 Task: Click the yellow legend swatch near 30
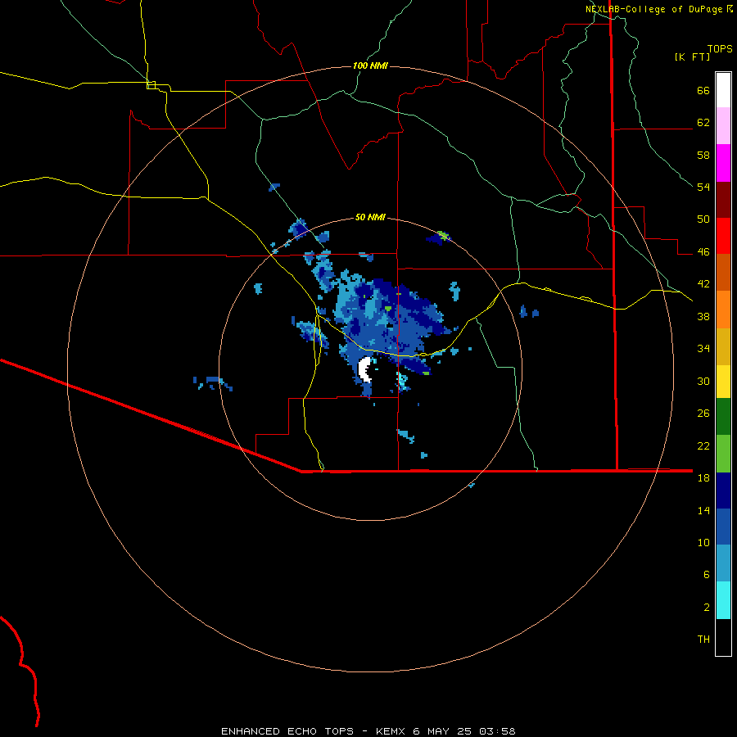click(723, 382)
